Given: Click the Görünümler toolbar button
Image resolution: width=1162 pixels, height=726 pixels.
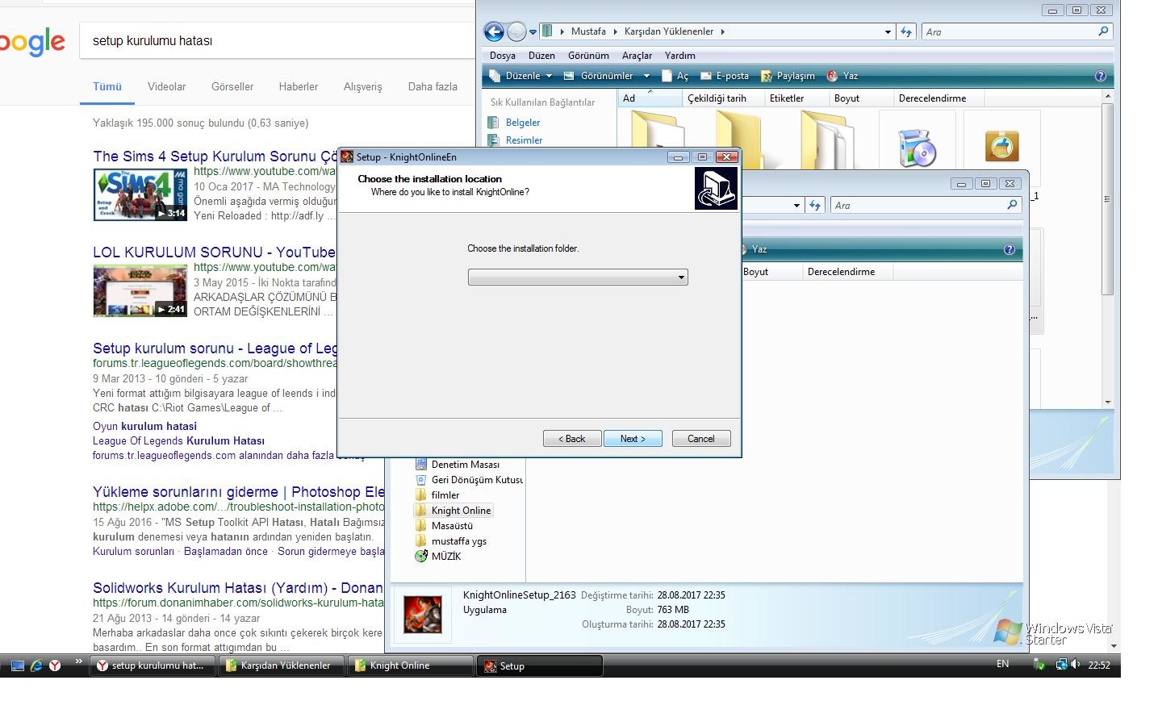Looking at the screenshot, I should coord(599,76).
